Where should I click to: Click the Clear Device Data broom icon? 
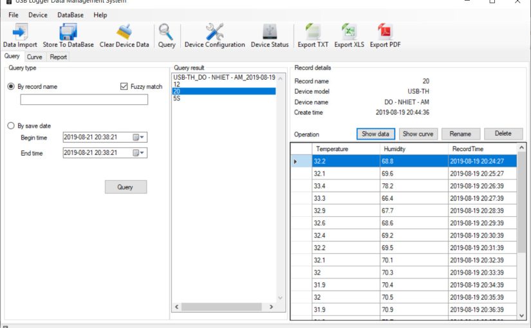(x=124, y=32)
